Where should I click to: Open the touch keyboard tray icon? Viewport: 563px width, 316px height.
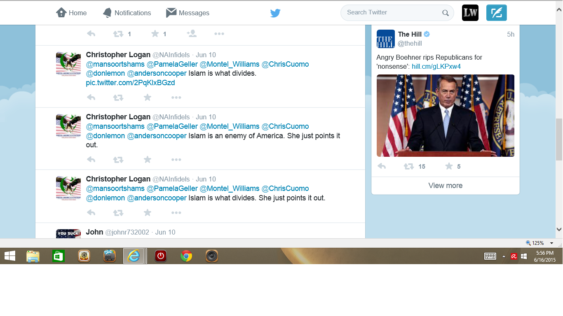[x=490, y=256]
